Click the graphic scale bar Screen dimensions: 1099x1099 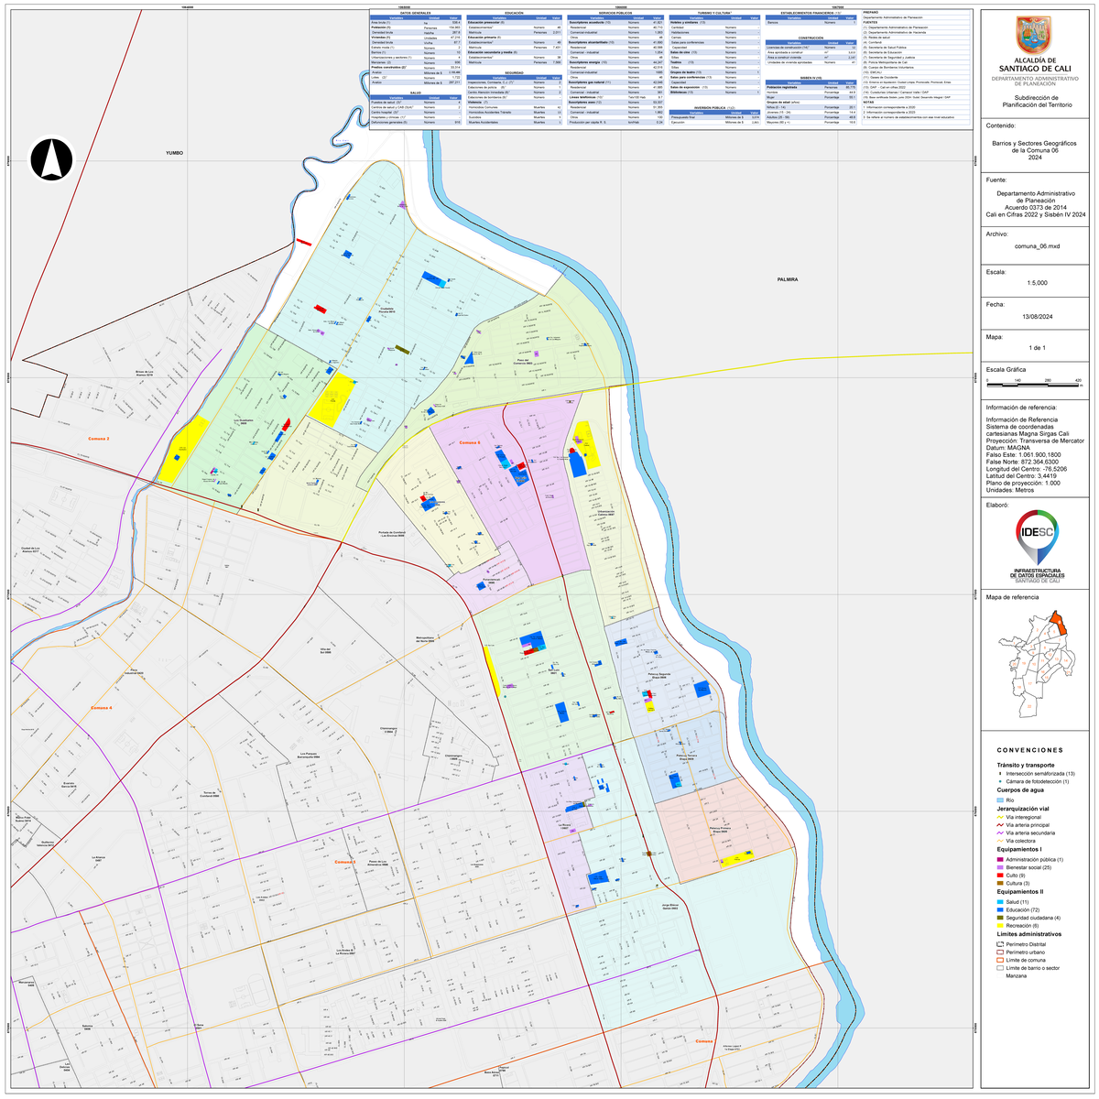[1032, 386]
